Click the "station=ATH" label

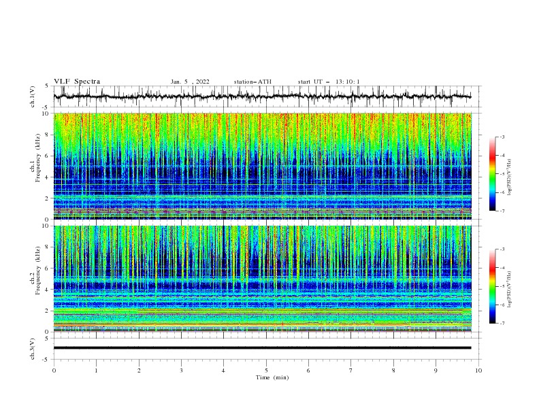252,82
